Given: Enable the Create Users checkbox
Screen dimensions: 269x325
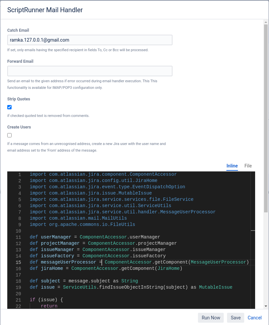Looking at the screenshot, I should pos(9,135).
